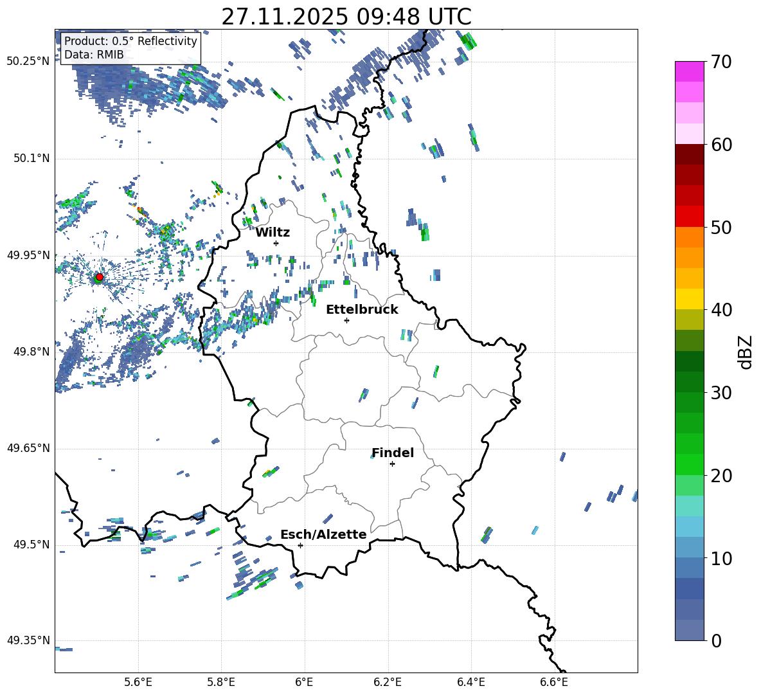Screen dimensions: 761x695
Task: Click the red radar station marker
Action: [99, 277]
